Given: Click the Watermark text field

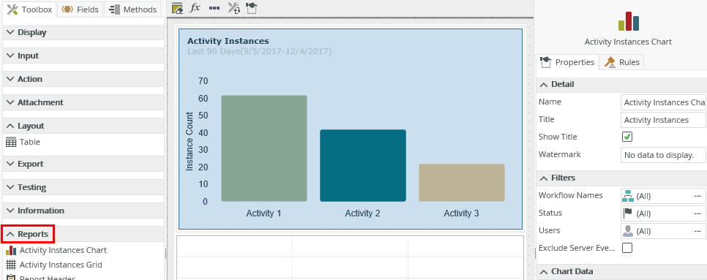Looking at the screenshot, I should pos(663,155).
